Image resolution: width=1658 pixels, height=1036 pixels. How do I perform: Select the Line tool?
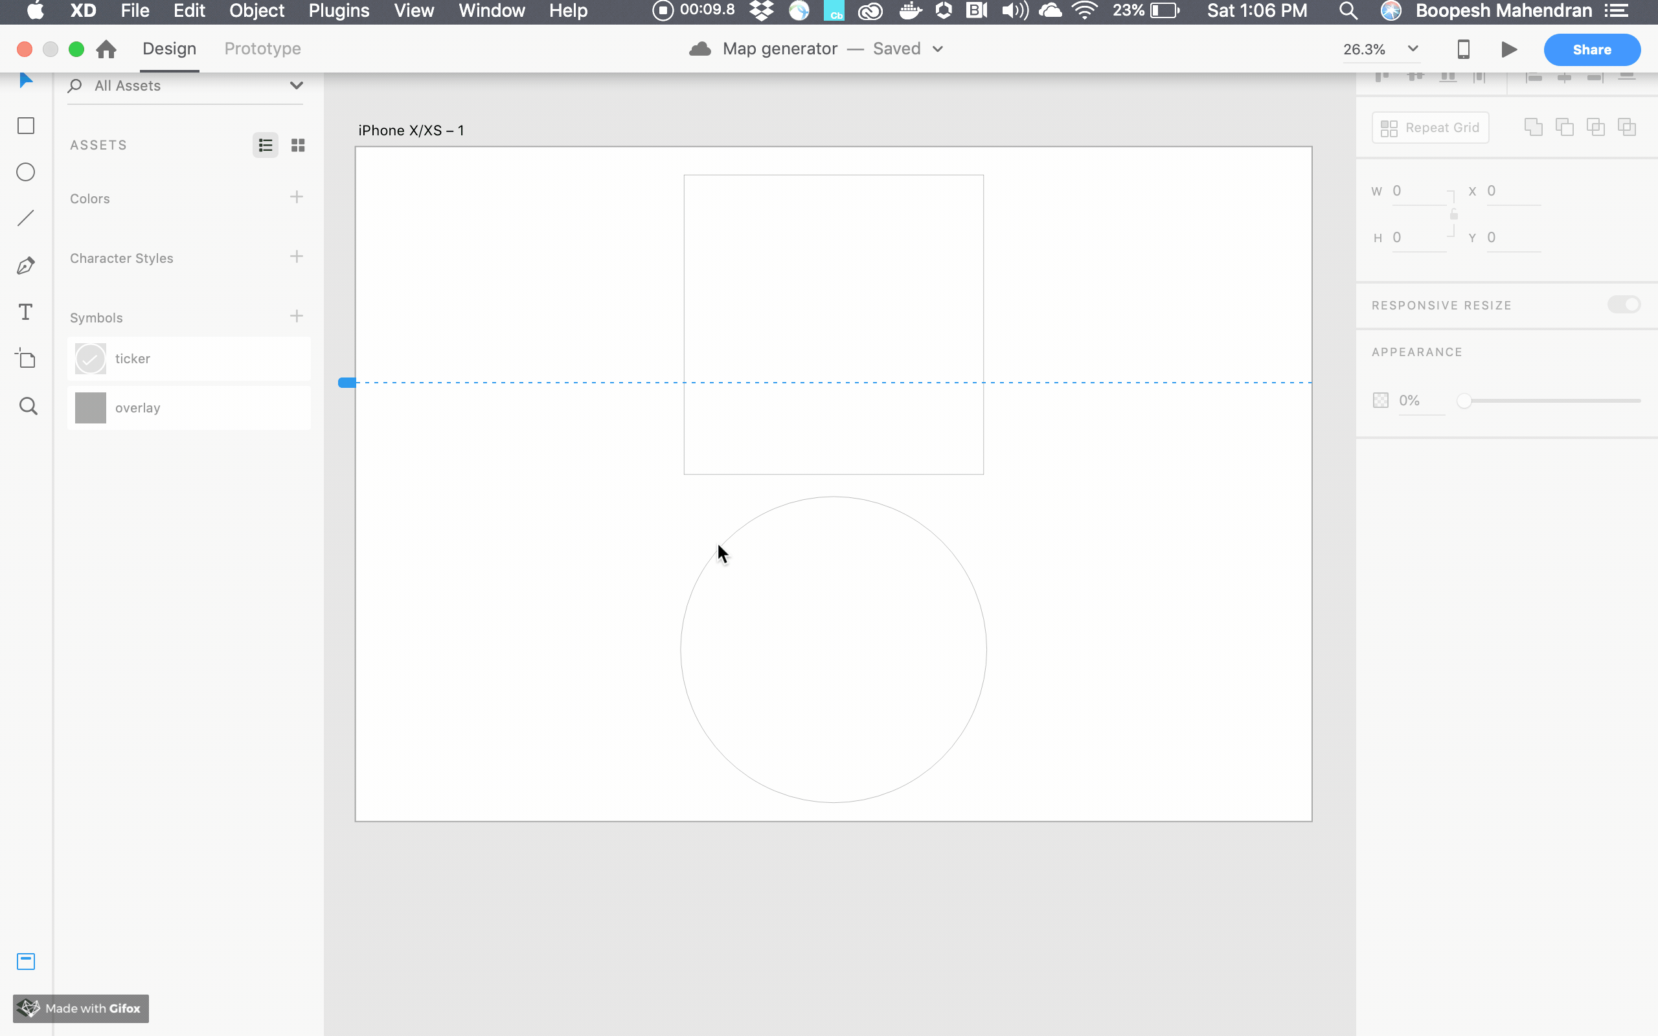coord(26,219)
